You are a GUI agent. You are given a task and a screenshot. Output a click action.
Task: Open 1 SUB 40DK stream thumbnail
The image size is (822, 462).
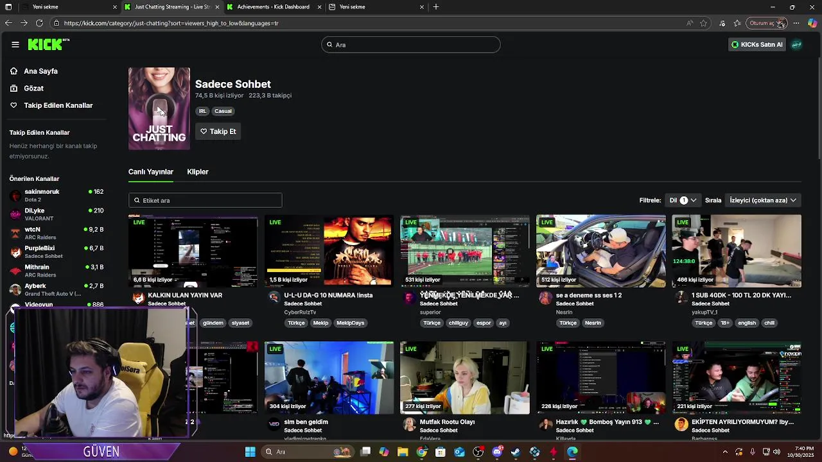[737, 251]
